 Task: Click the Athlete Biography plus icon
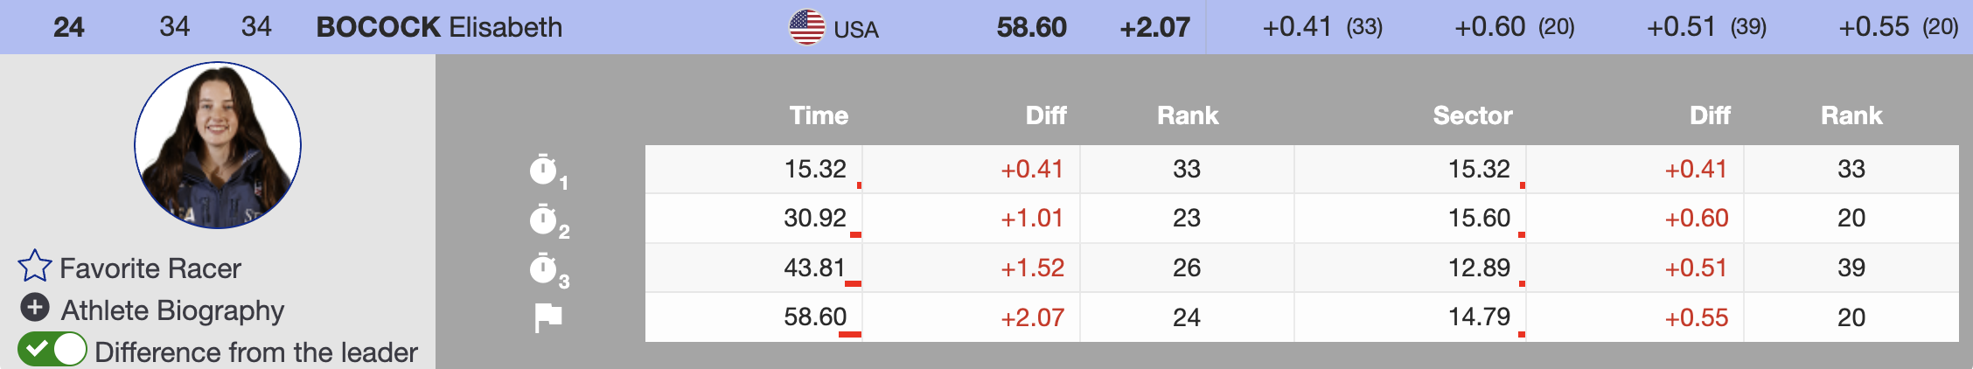[35, 308]
